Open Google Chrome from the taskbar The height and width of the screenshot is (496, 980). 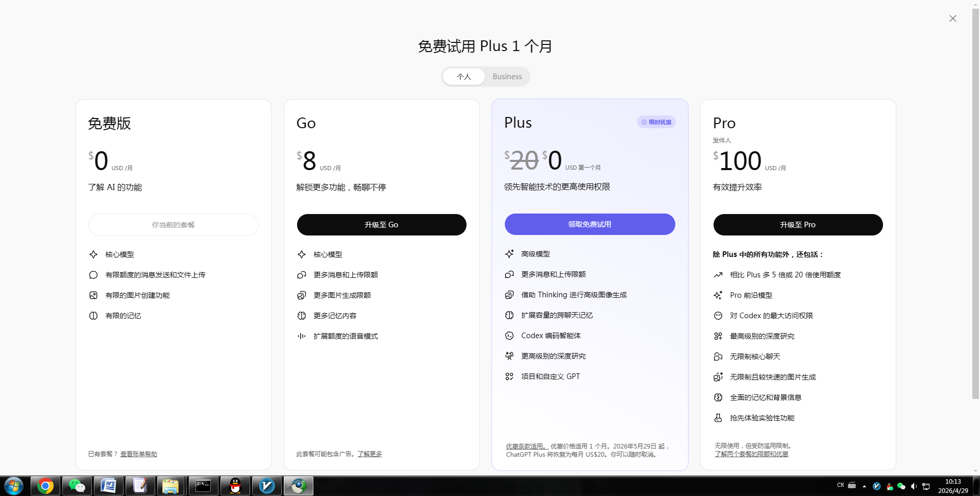coord(45,486)
